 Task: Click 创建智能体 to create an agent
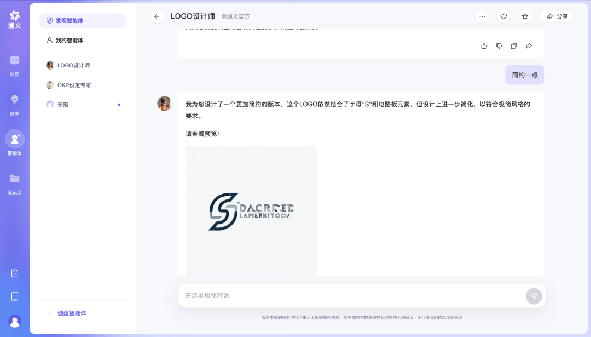[66, 313]
